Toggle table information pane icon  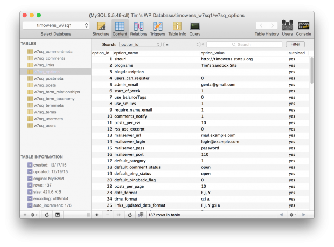[58, 215]
